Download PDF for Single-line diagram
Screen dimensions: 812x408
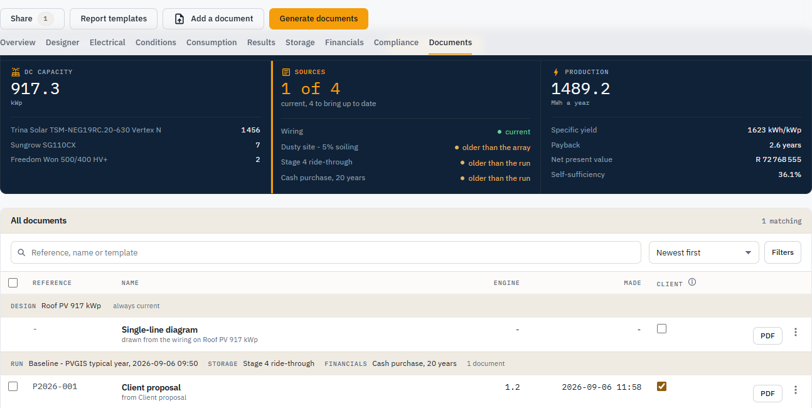[767, 336]
